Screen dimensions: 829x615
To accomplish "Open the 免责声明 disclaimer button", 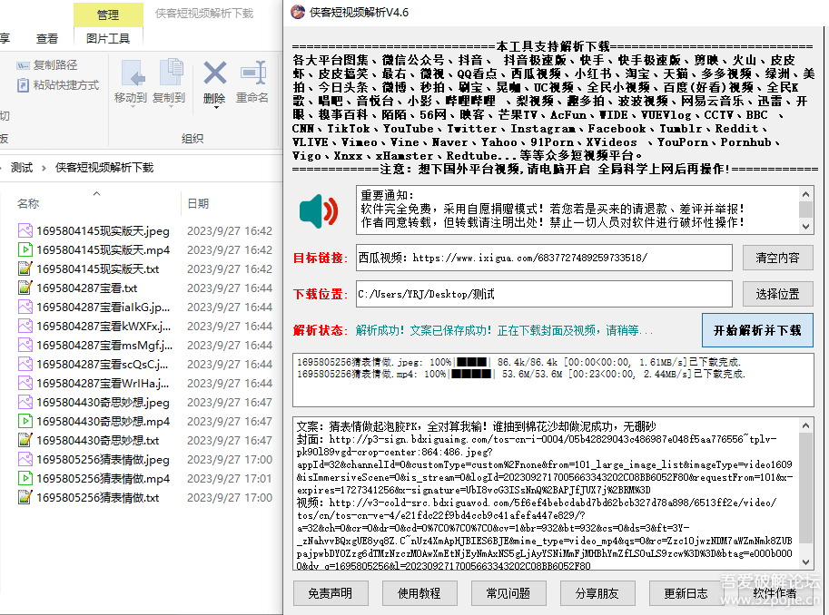I will (x=331, y=593).
